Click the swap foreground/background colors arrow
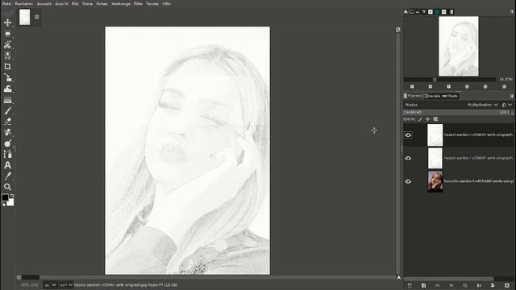 (x=12, y=196)
